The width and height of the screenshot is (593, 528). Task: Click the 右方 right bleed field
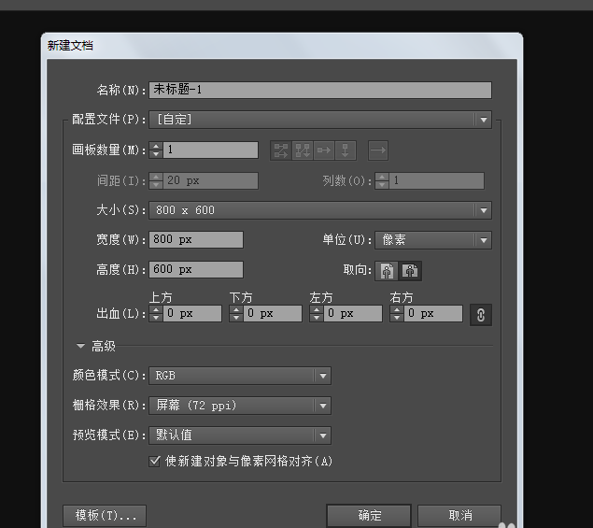[x=433, y=313]
